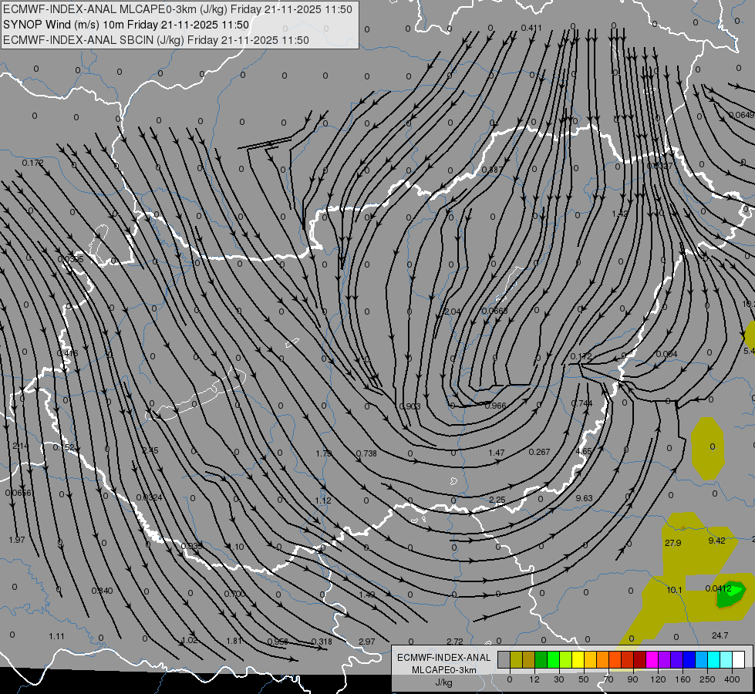Viewport: 755px width, 694px height.
Task: Click the MLCAPE0-3km label in the legend
Action: 444,670
